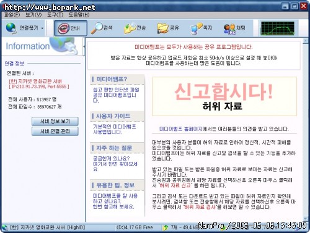
Task: Click the '허위 자료 신고' red text
Action: pyautogui.click(x=175, y=185)
